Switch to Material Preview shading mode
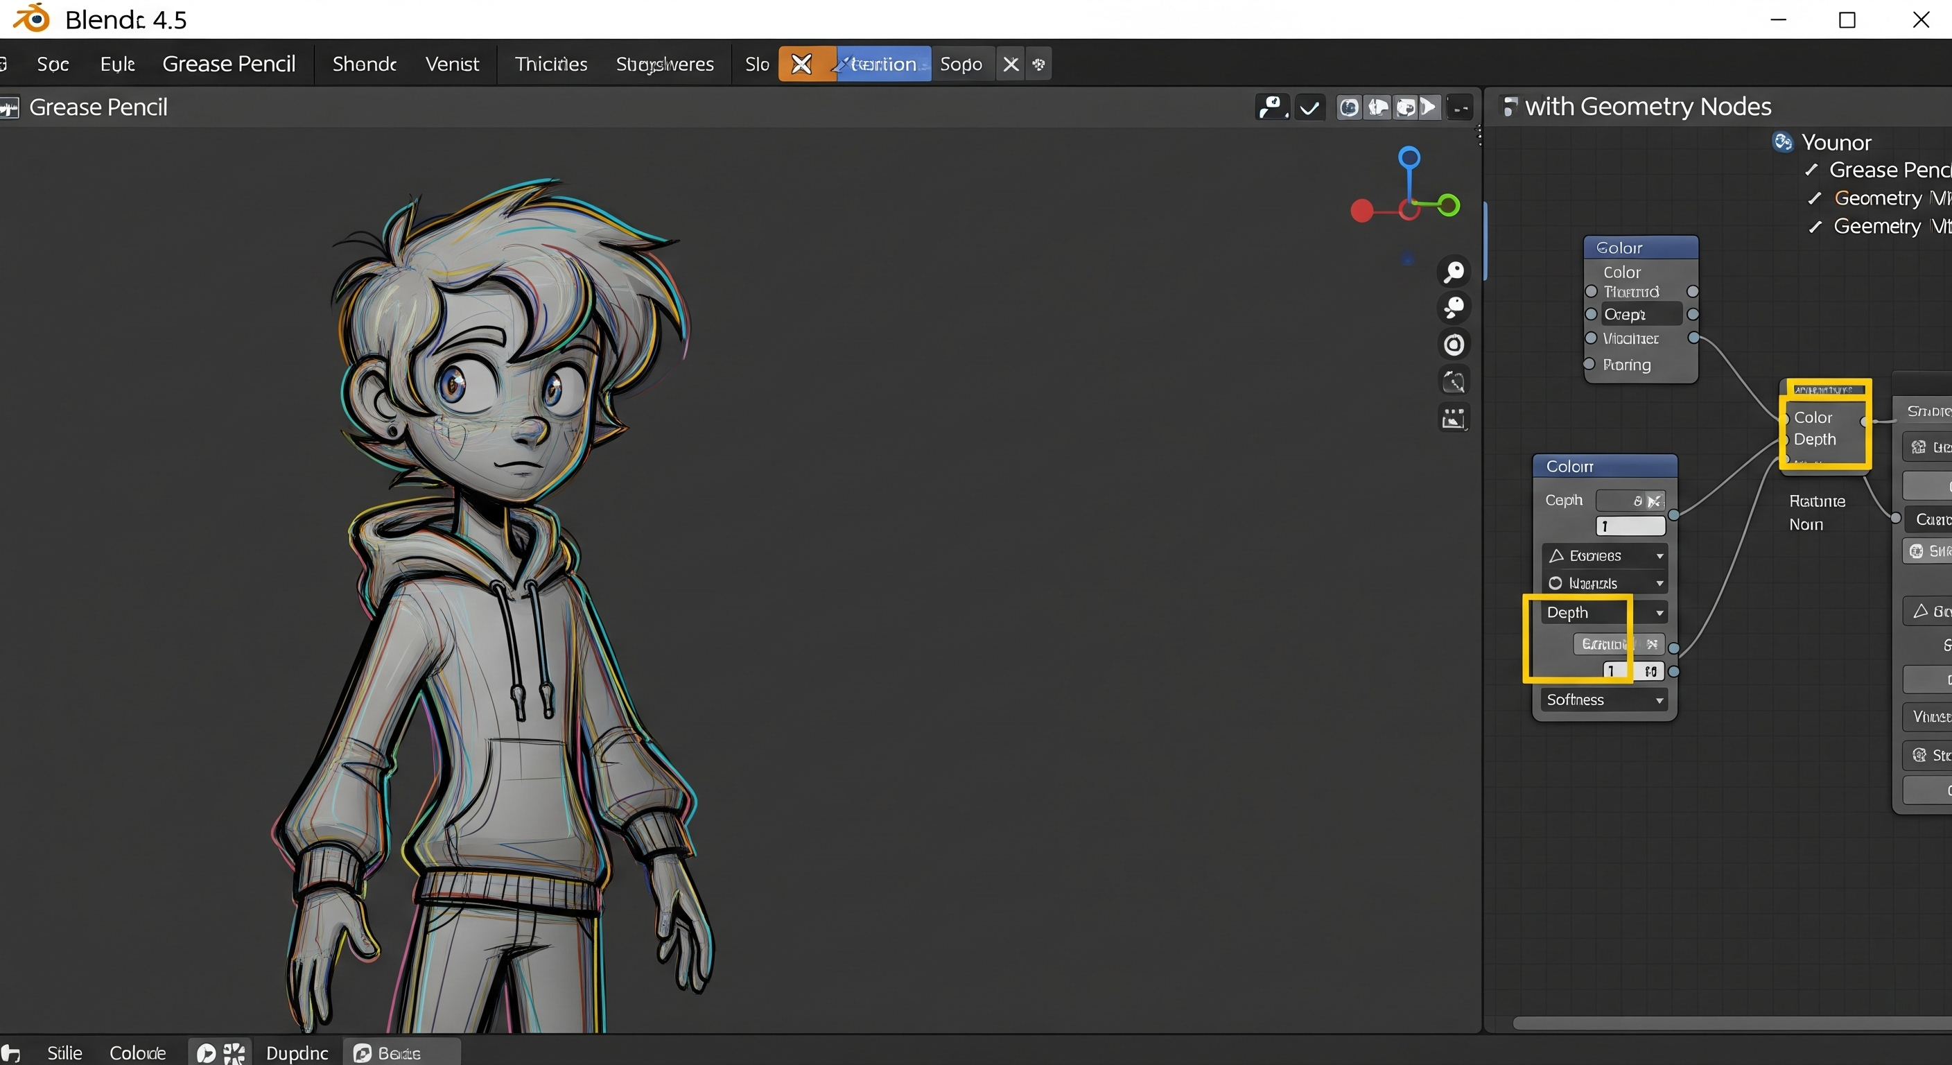The image size is (1952, 1065). click(x=1408, y=107)
